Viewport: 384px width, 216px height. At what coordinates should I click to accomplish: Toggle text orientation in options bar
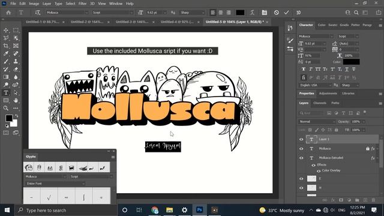tap(37, 13)
